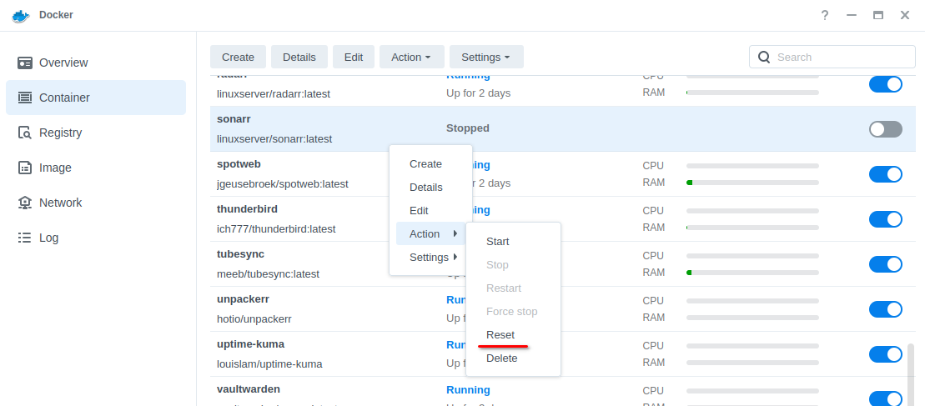925x406 pixels.
Task: Click the spotweb RAM usage bar
Action: tap(752, 183)
